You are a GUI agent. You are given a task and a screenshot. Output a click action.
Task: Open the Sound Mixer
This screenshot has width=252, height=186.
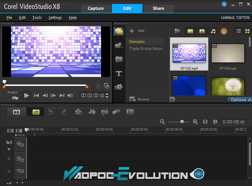coord(92,112)
